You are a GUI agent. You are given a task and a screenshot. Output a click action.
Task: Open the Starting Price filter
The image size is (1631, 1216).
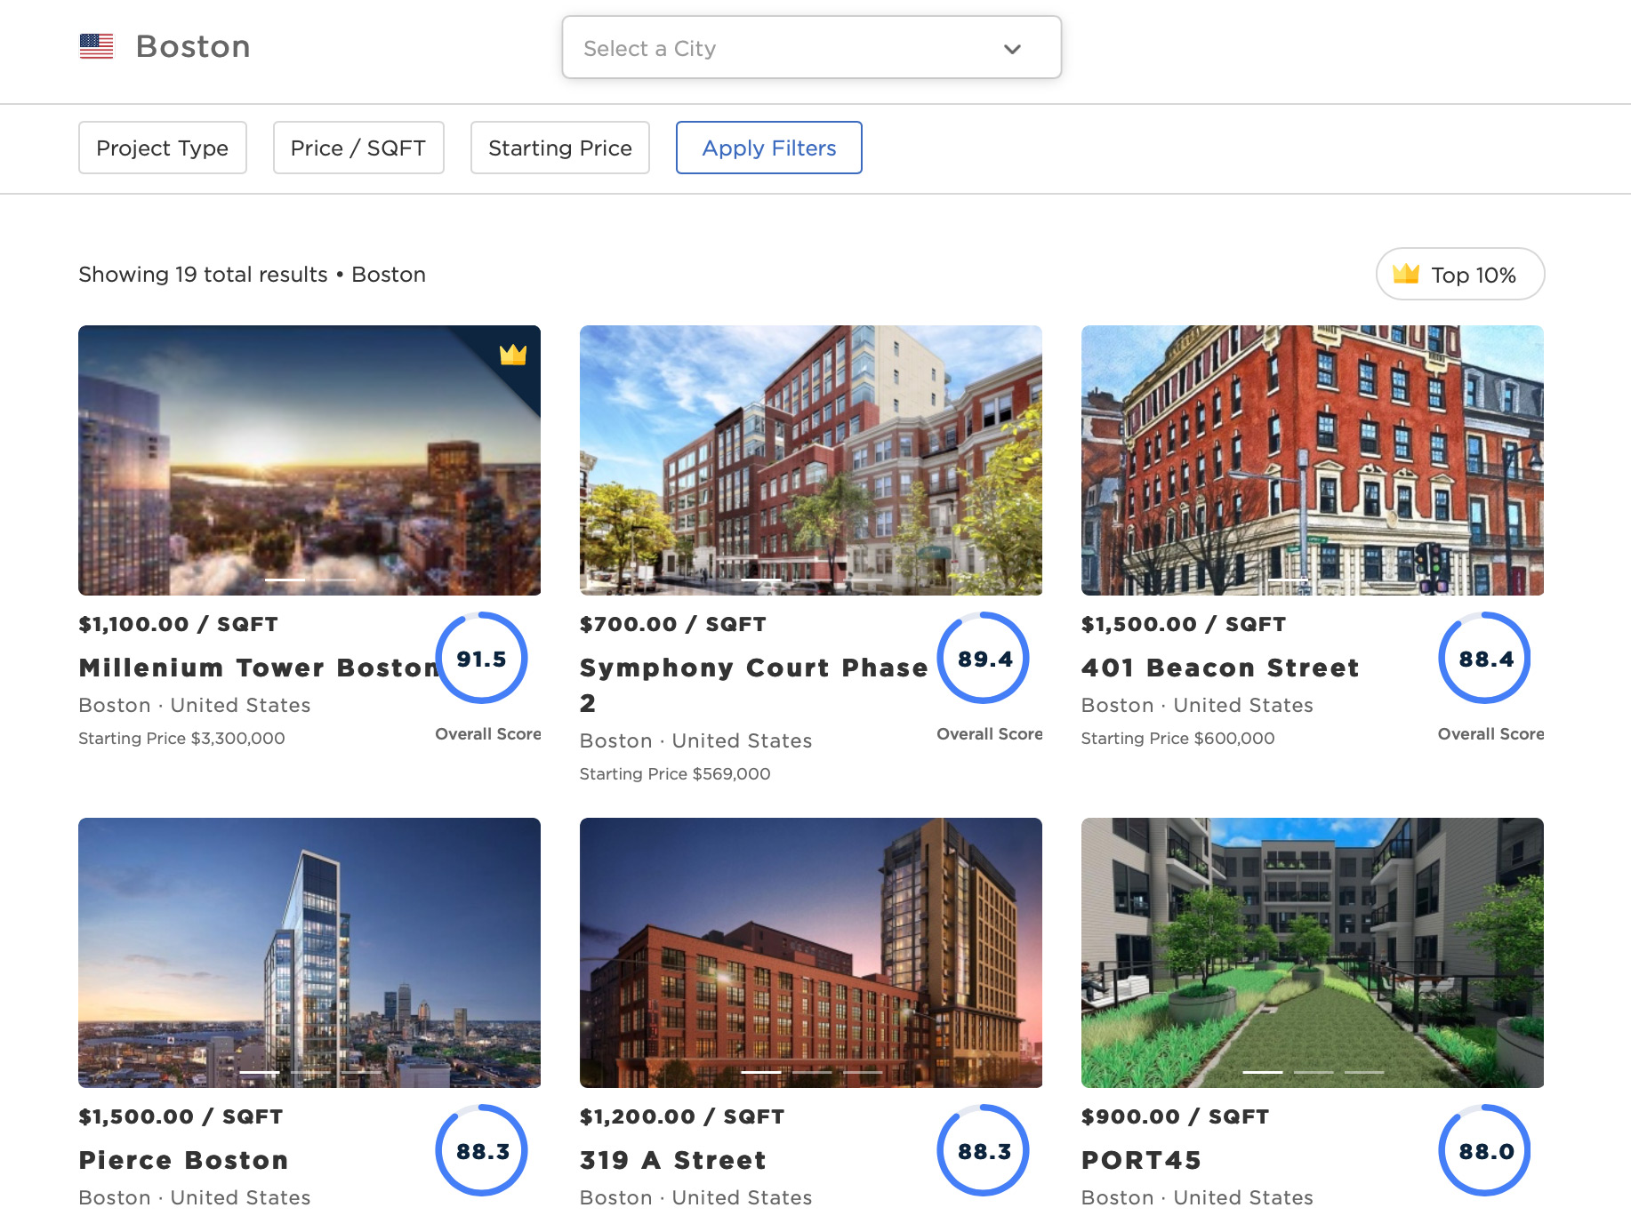pyautogui.click(x=560, y=148)
